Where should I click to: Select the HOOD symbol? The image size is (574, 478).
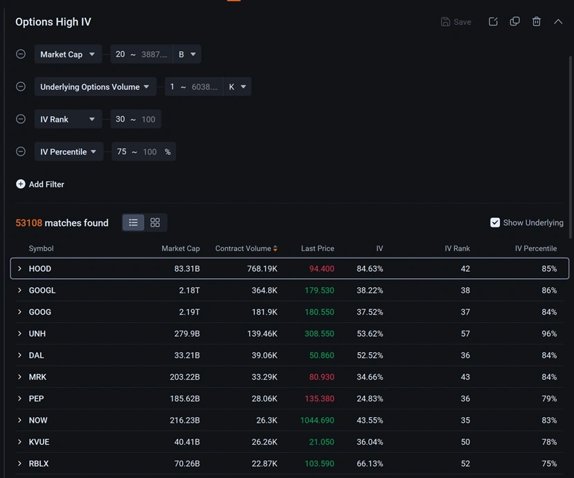40,268
